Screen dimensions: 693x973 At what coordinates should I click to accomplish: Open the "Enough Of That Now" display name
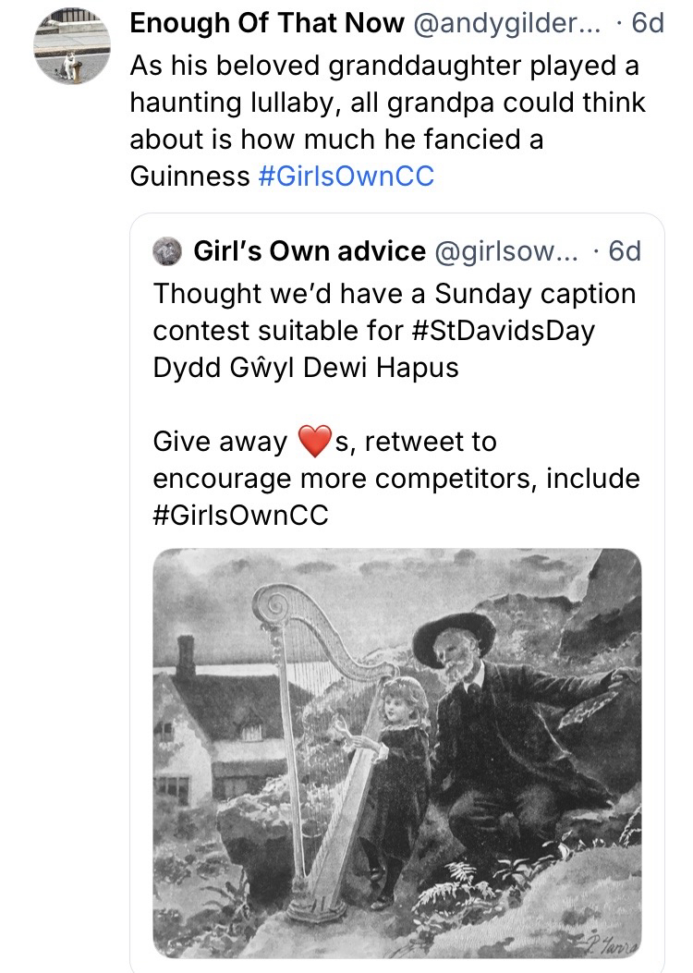coord(267,23)
